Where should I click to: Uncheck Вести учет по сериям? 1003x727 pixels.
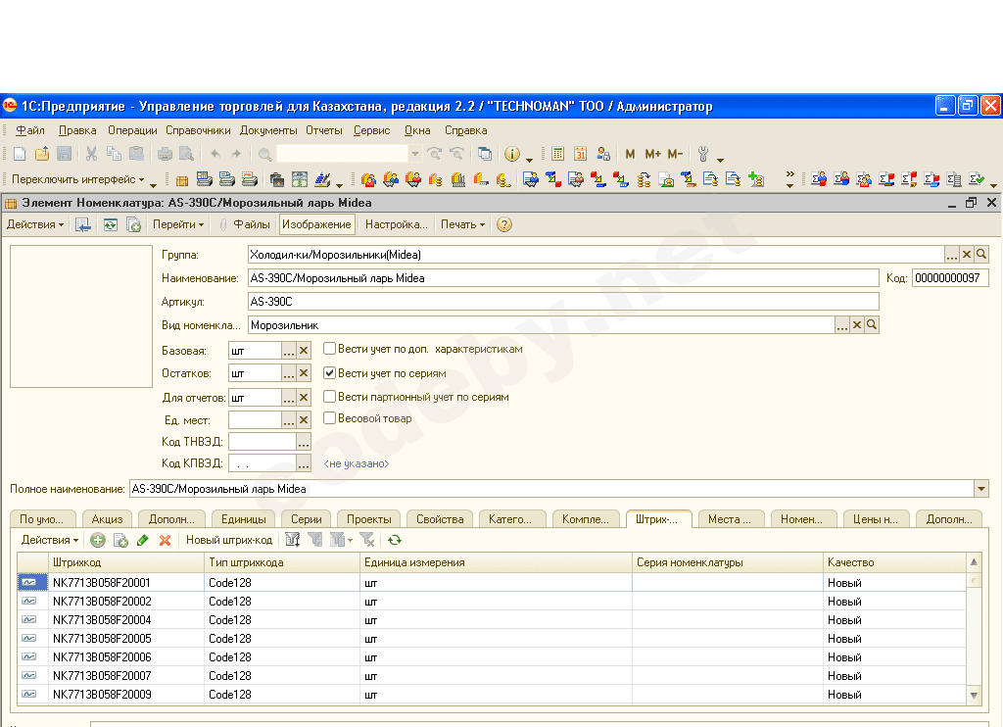click(330, 373)
